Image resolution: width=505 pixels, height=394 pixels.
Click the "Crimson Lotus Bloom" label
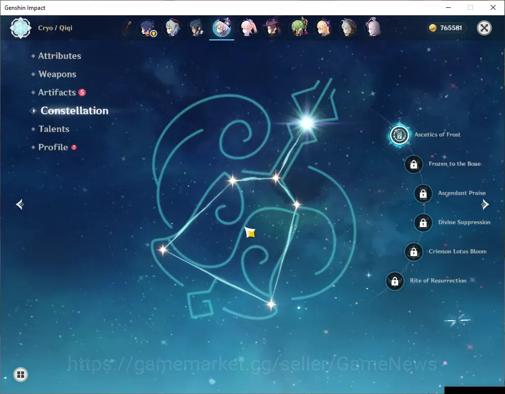[x=457, y=251]
